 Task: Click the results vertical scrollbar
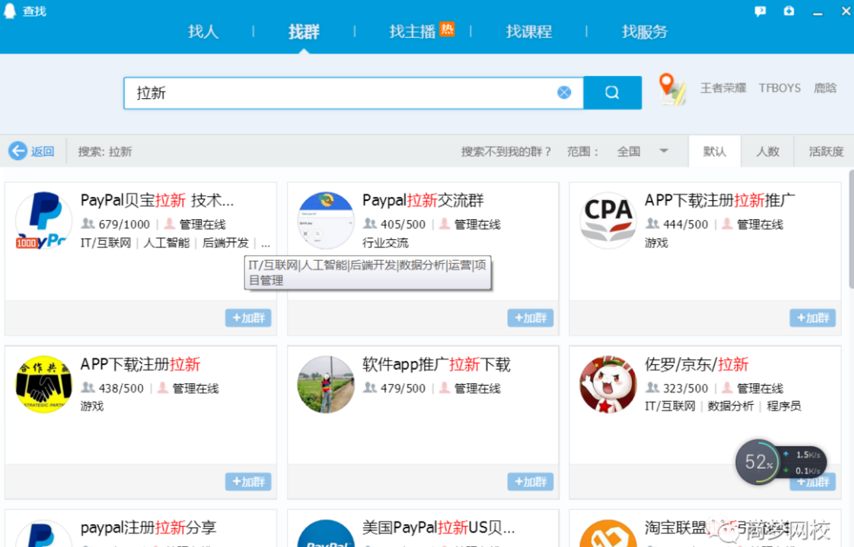coord(851,230)
